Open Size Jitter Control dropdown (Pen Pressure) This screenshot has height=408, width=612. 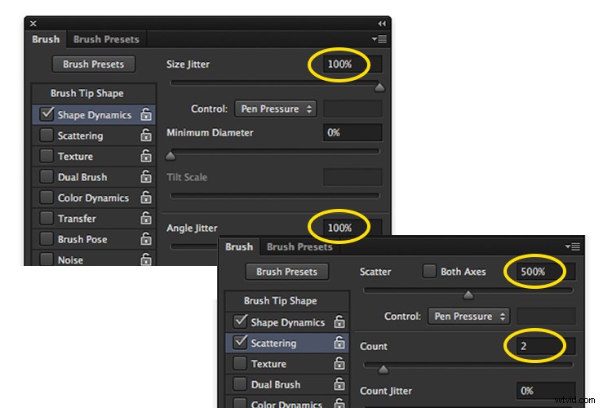(x=276, y=109)
